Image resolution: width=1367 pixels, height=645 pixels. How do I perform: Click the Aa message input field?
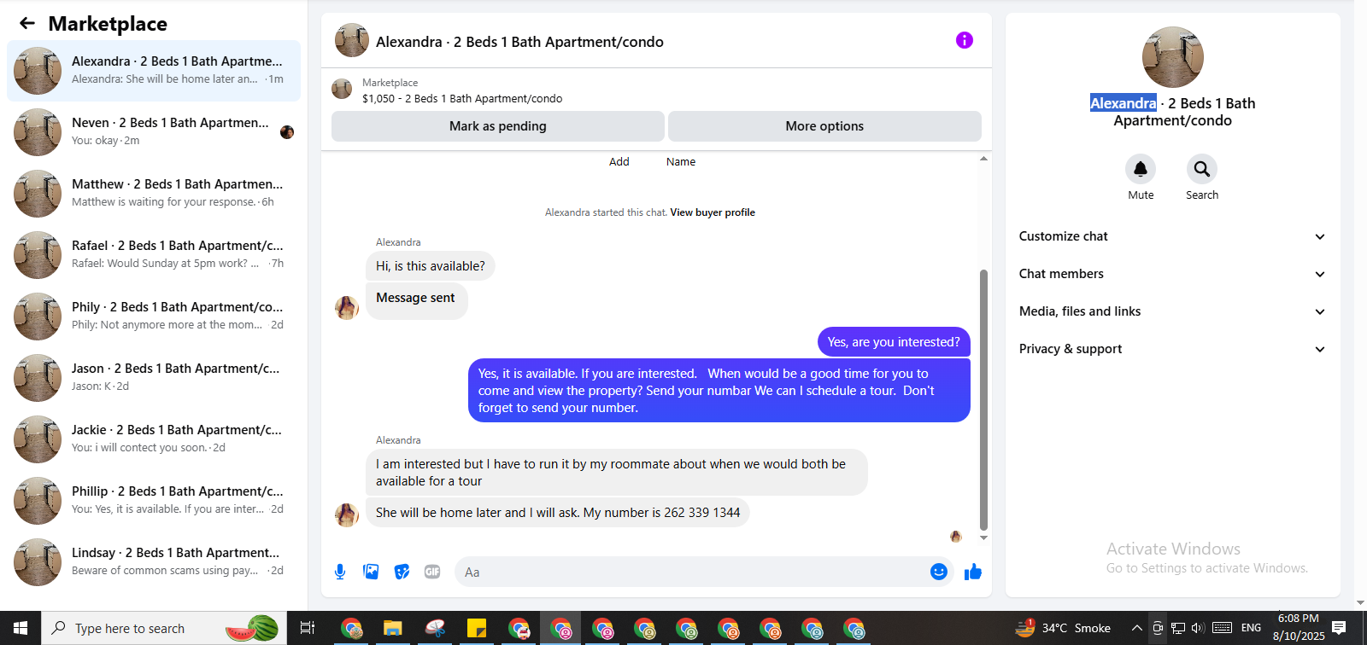point(692,572)
